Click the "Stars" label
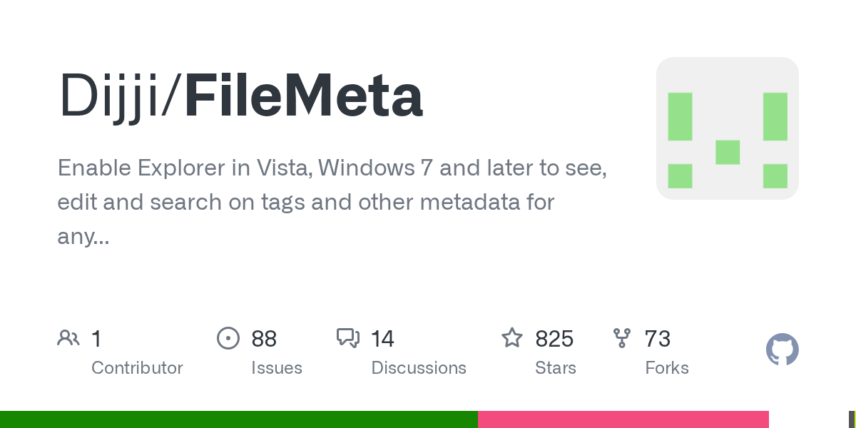Image resolution: width=856 pixels, height=428 pixels. tap(556, 368)
